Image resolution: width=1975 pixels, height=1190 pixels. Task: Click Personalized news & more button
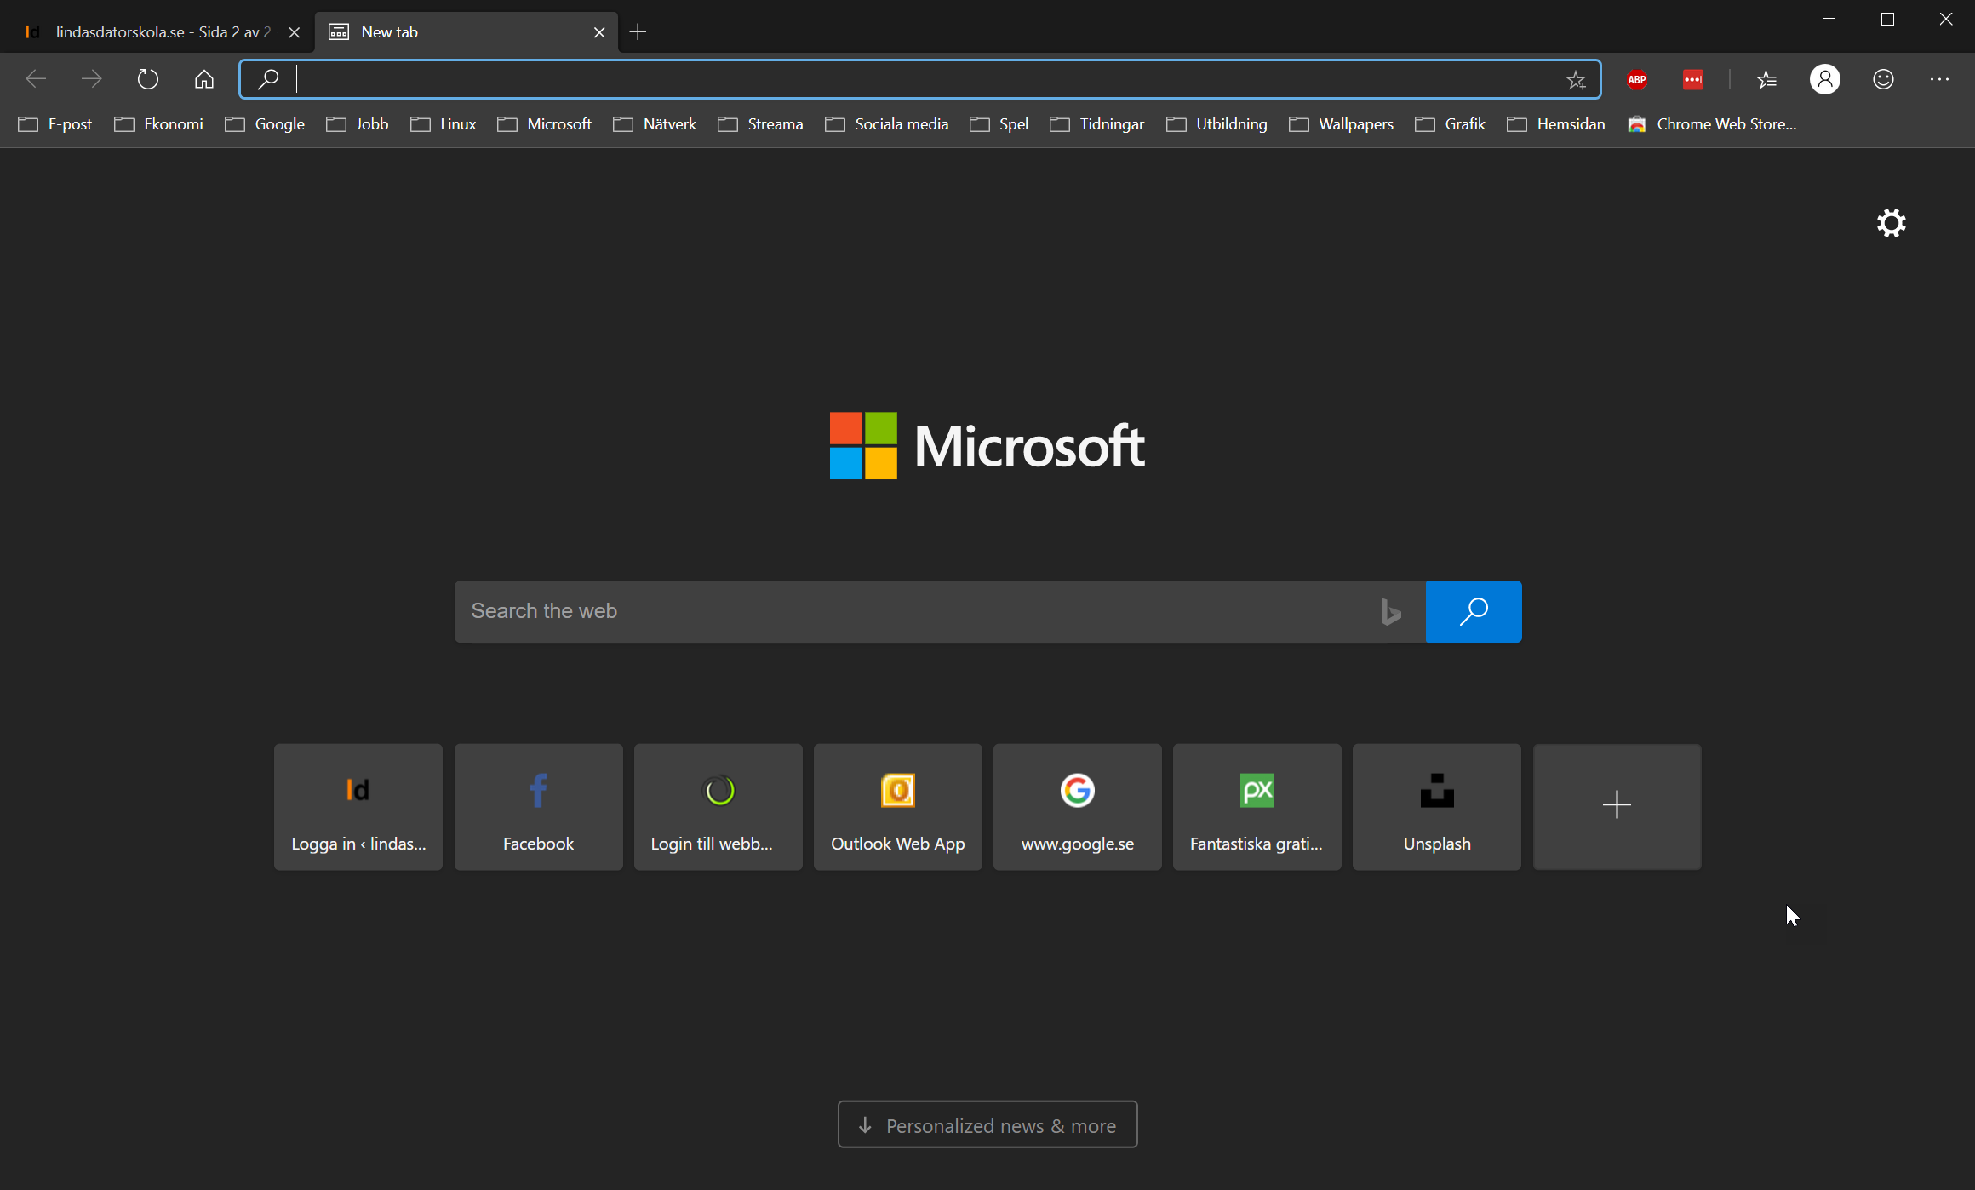988,1124
